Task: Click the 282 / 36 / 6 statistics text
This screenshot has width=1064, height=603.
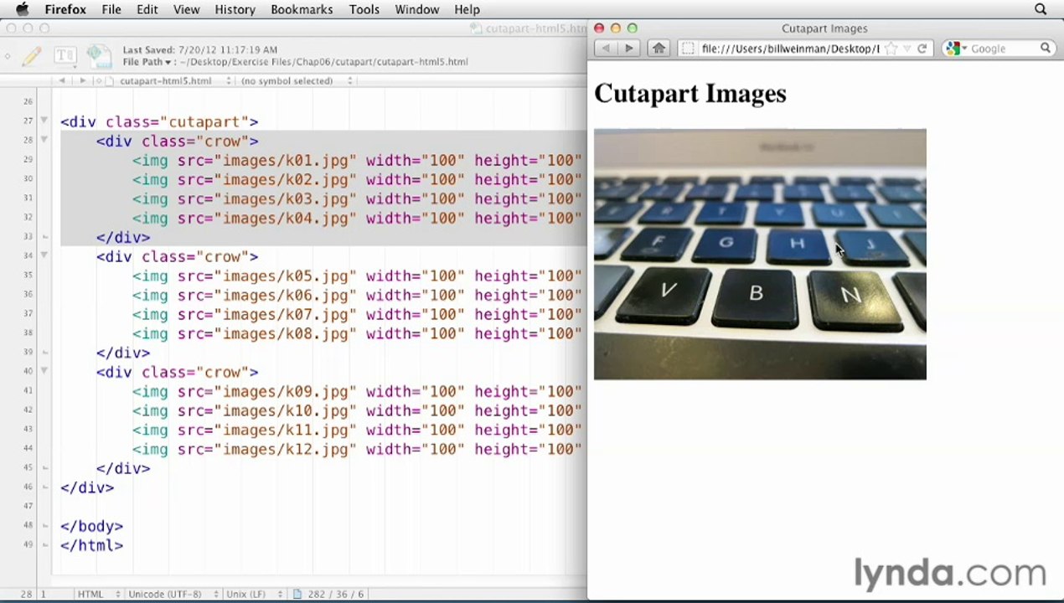Action: 335,594
